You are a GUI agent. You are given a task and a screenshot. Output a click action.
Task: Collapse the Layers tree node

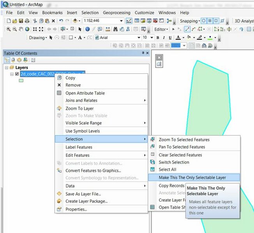[7, 68]
